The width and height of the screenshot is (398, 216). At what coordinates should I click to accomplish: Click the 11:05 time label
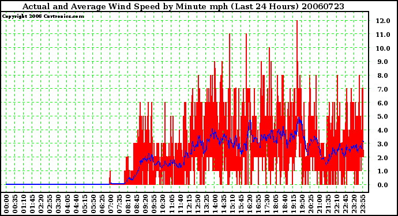tap(171, 204)
